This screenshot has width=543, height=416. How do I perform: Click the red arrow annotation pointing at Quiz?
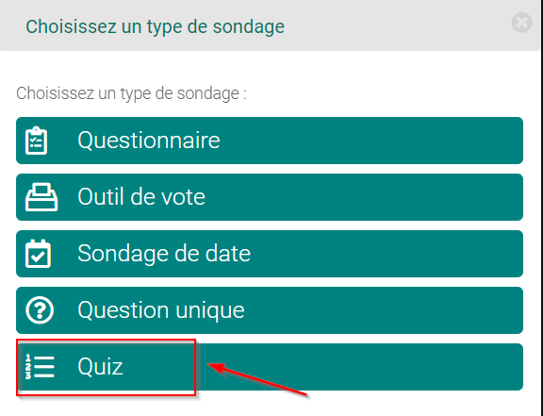257,378
